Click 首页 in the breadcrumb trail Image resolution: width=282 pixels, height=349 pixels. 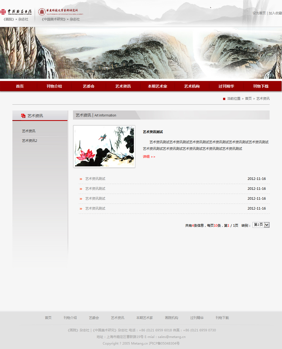tap(248, 99)
